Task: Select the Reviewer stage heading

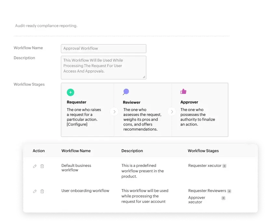Action: 132,102
